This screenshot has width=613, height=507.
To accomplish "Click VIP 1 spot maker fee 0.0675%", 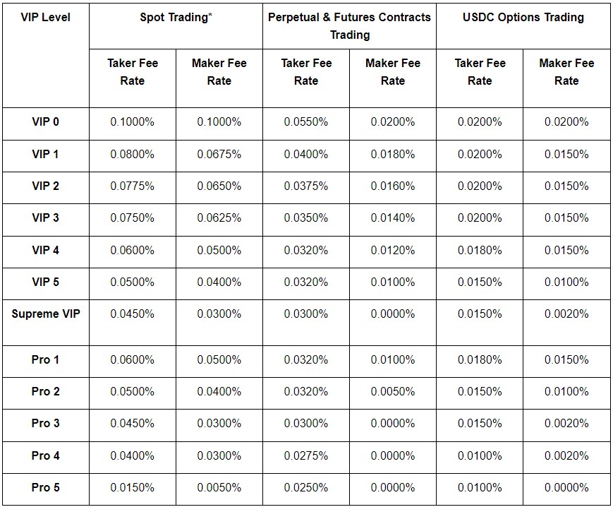I will (x=219, y=154).
